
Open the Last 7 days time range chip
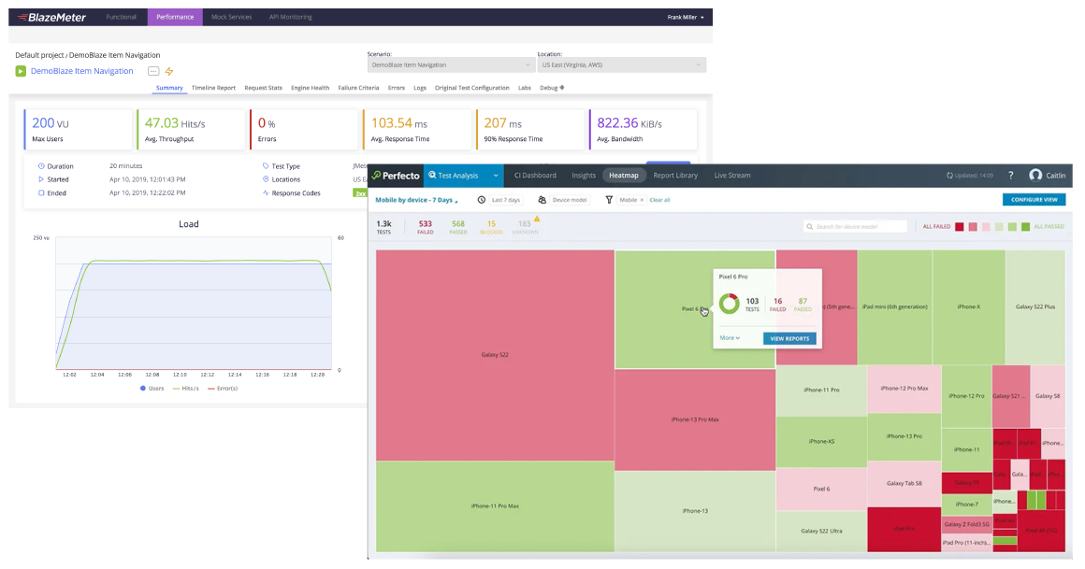pos(505,200)
